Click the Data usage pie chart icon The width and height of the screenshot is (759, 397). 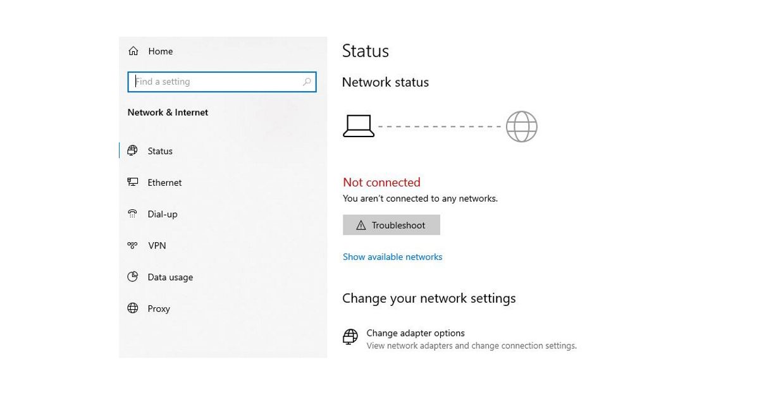pyautogui.click(x=132, y=277)
